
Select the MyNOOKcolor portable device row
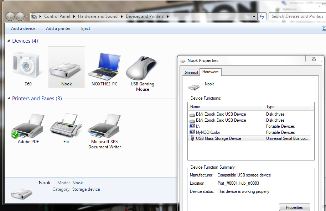pos(249,132)
